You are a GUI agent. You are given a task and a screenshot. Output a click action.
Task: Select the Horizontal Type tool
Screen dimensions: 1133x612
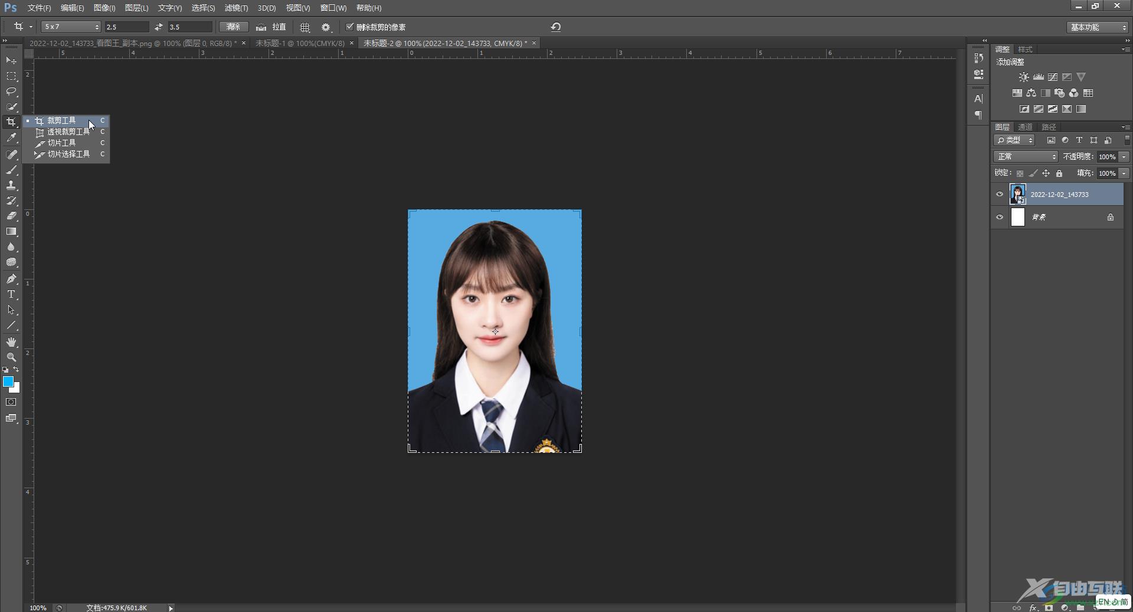point(11,294)
